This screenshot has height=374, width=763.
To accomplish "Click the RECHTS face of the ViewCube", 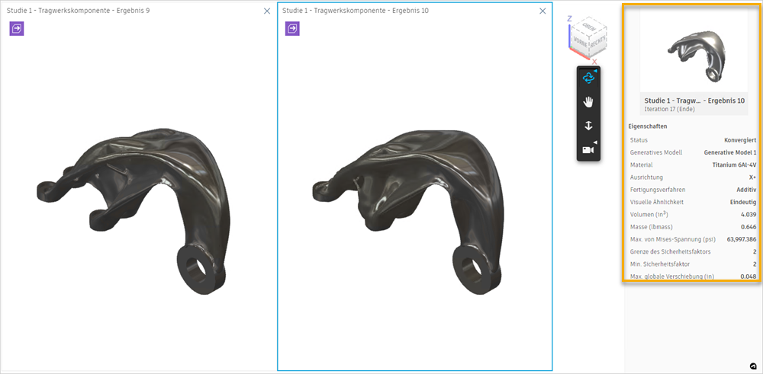I will click(x=597, y=42).
